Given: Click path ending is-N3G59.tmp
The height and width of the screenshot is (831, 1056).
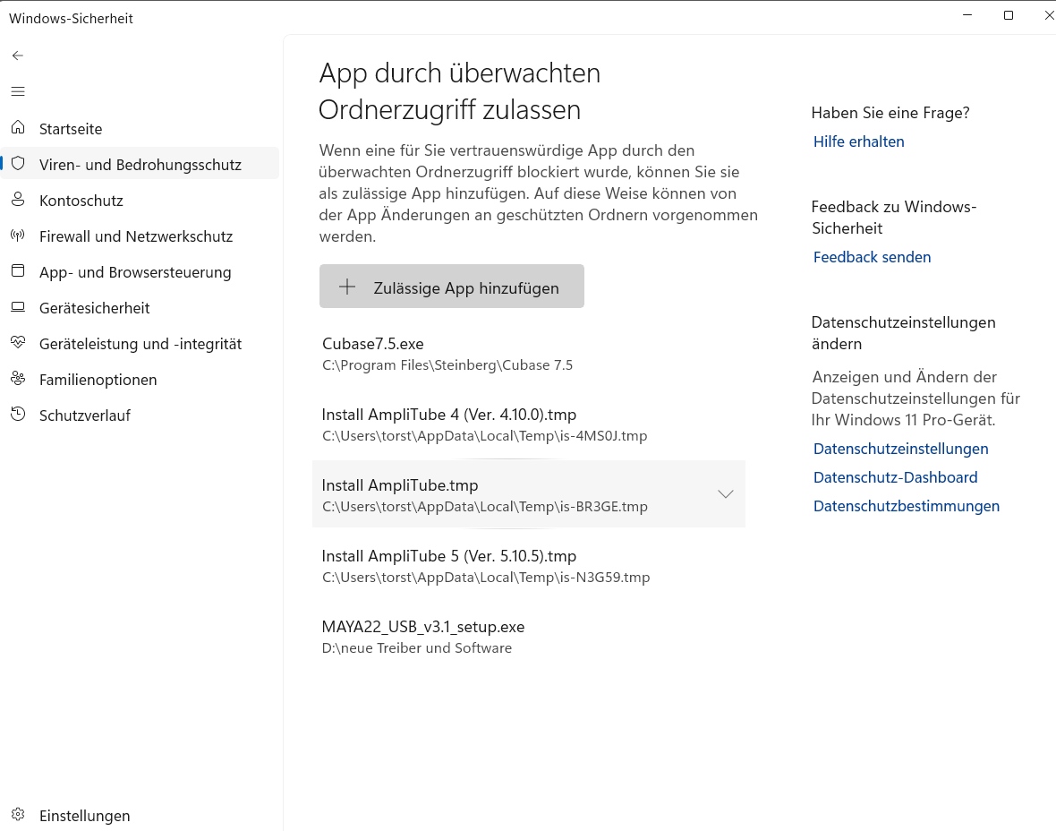Looking at the screenshot, I should tap(486, 578).
